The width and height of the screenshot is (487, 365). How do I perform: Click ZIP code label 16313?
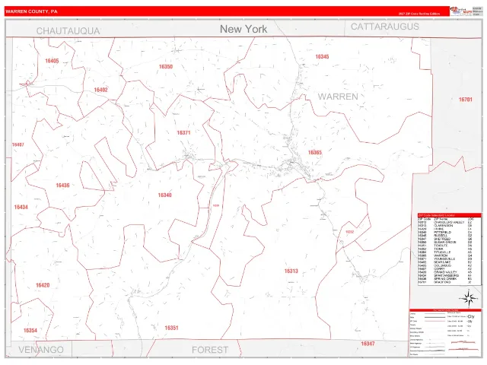point(291,271)
